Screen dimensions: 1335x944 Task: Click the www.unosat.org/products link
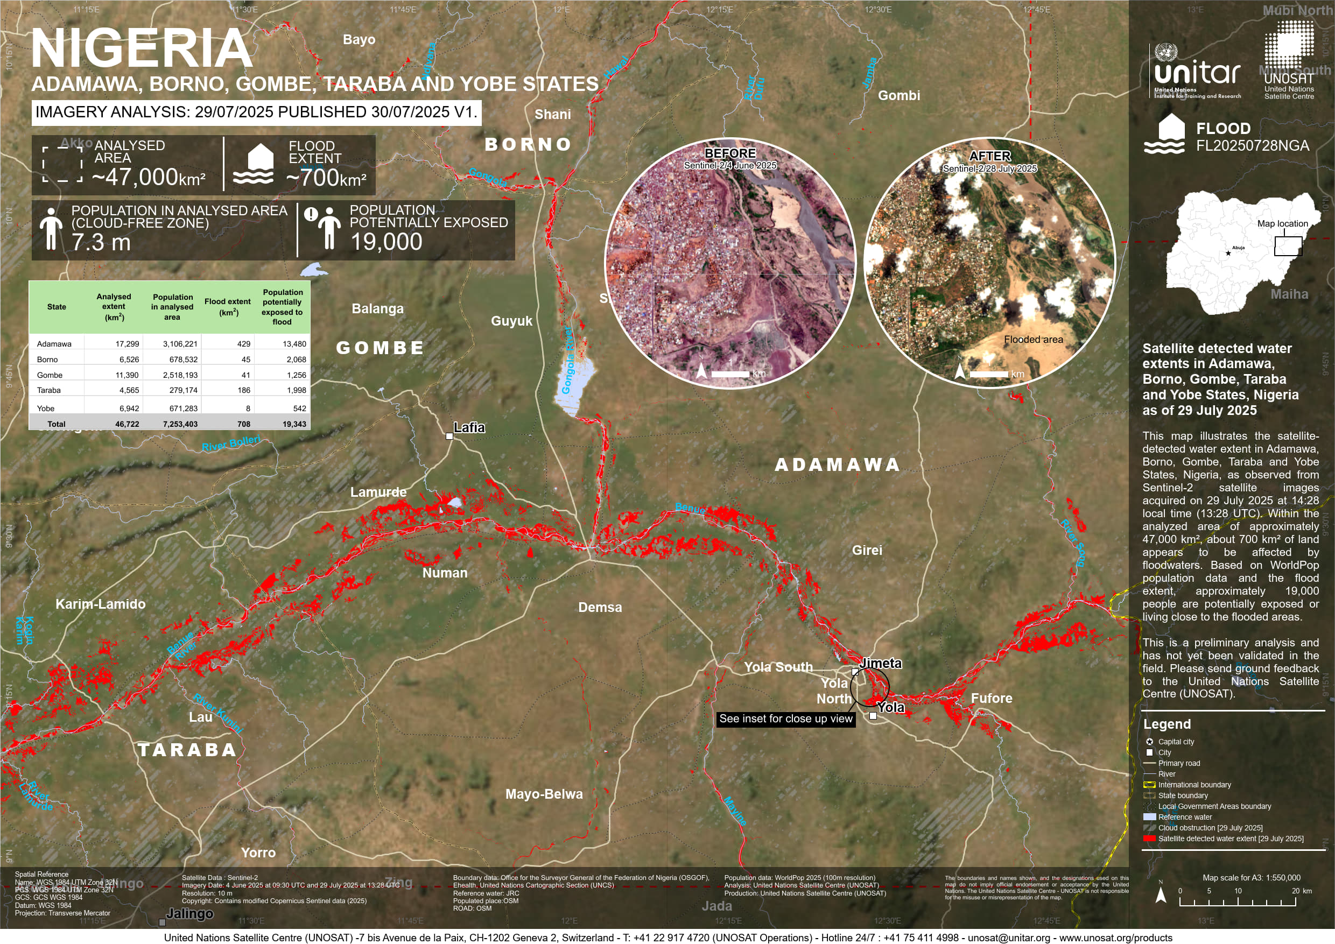click(x=1115, y=938)
